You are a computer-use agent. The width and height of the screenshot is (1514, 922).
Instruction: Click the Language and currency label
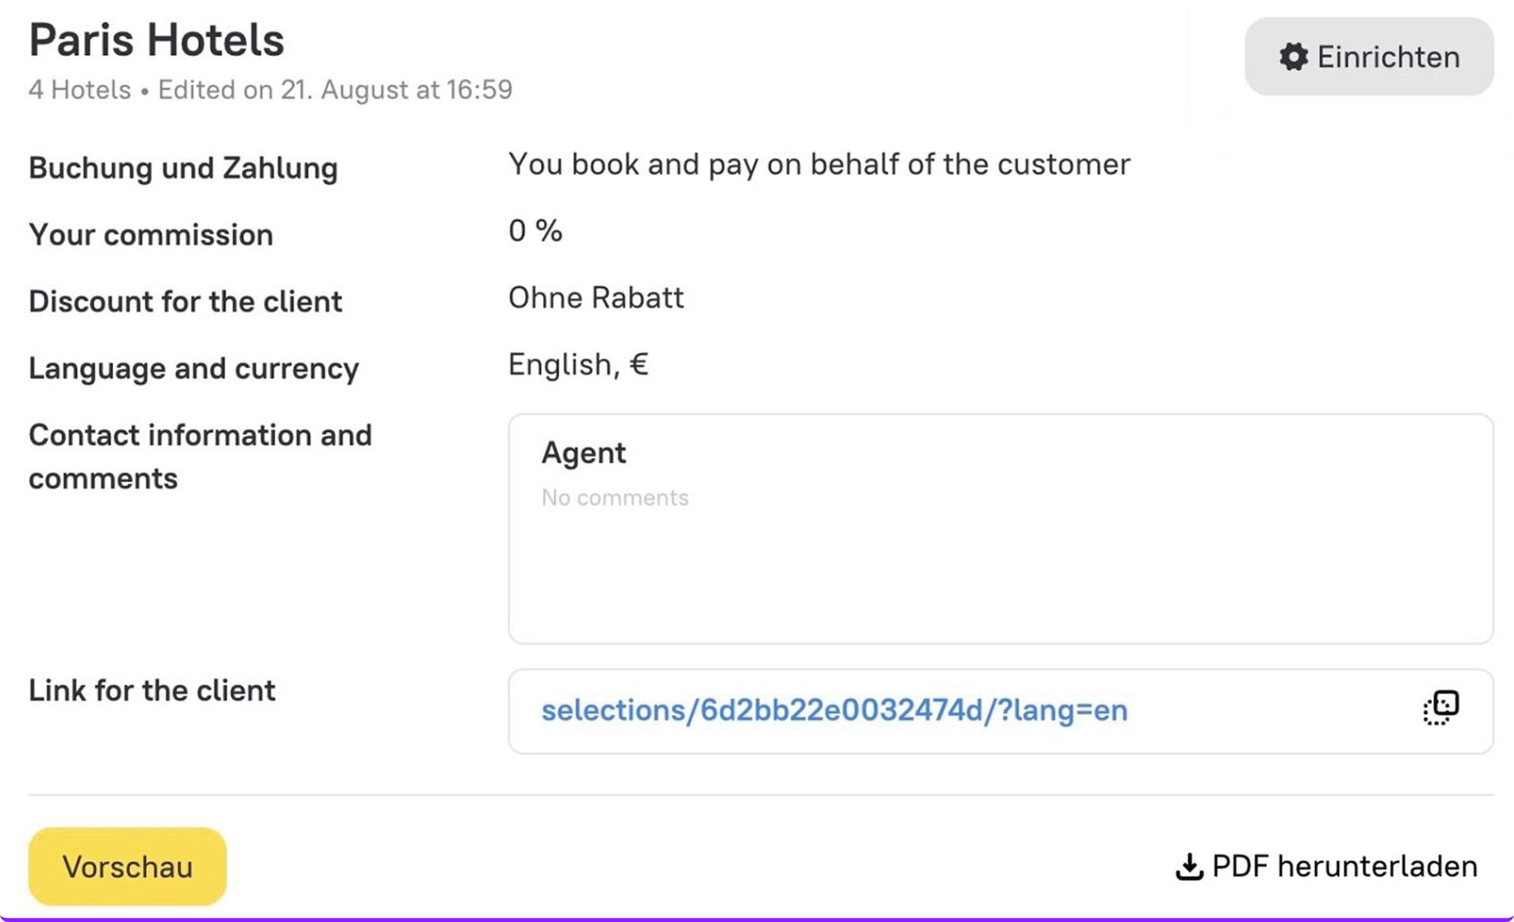tap(193, 369)
